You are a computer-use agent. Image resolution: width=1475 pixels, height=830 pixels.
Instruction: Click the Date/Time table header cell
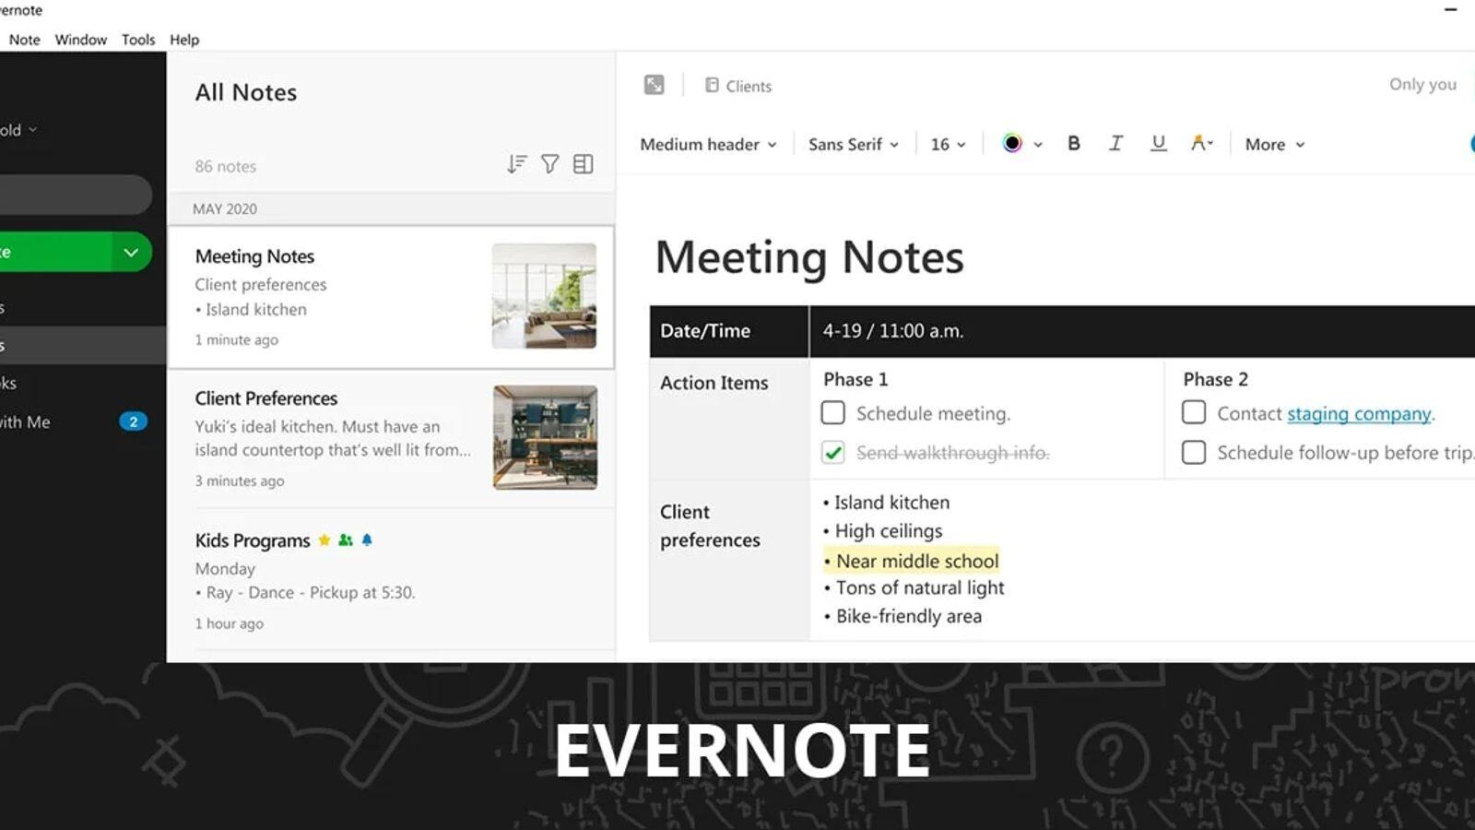tap(729, 331)
